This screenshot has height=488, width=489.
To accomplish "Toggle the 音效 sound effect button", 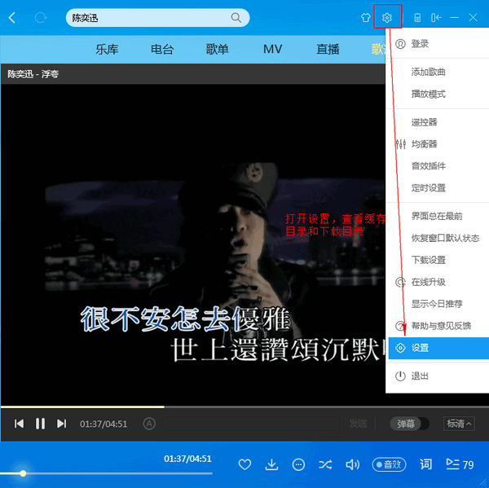I will (x=390, y=465).
